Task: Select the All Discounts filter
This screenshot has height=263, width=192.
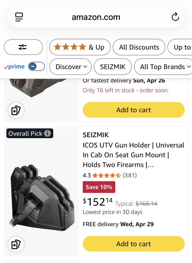Action: point(139,47)
